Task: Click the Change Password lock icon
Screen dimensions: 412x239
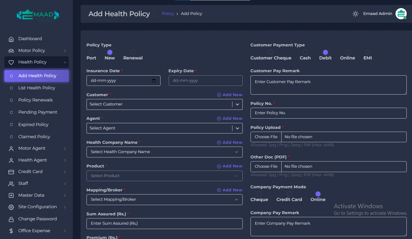Action: coord(11,219)
